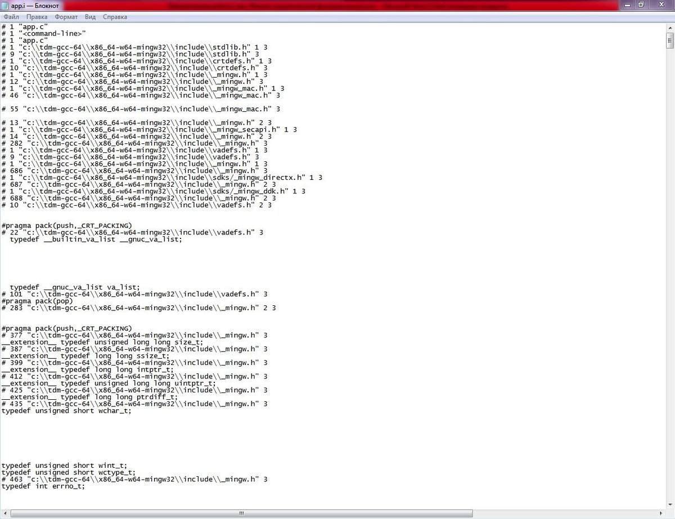
Task: Click empty vertical scrollbar track below thumb
Action: click(670, 281)
